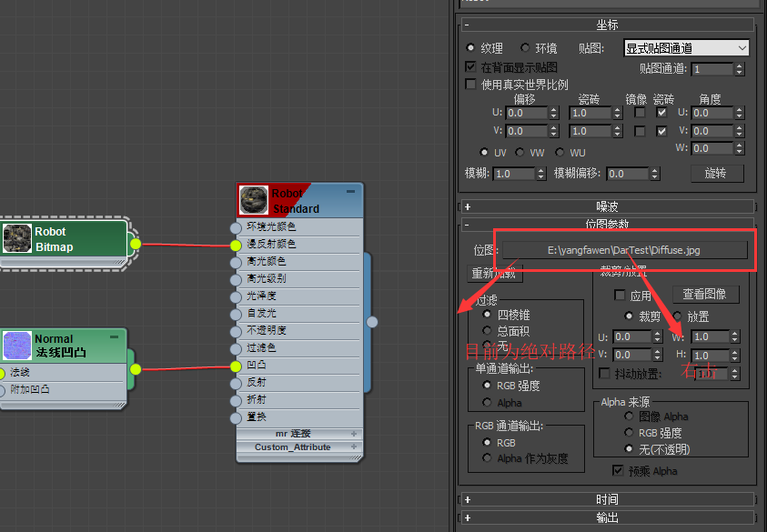Click the 折射 input socket
Image resolution: width=767 pixels, height=532 pixels.
236,400
